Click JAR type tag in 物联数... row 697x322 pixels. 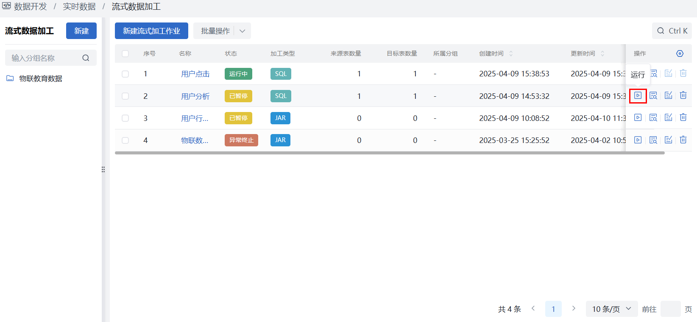tap(280, 140)
